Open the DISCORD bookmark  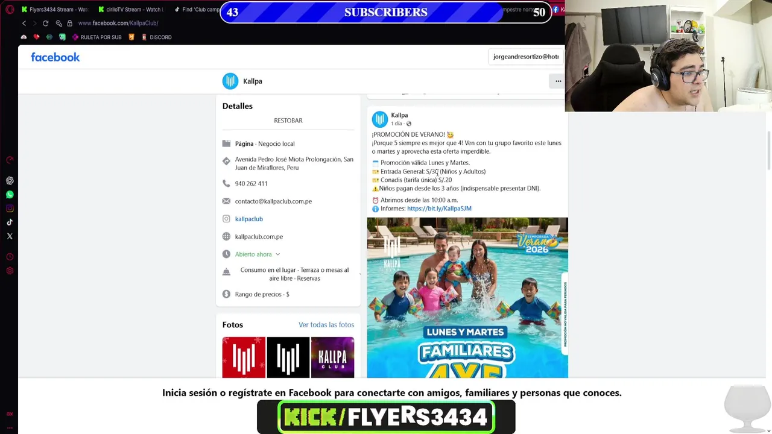tap(156, 37)
